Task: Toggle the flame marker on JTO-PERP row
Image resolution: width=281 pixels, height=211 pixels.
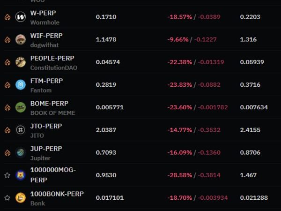Action: pos(7,130)
